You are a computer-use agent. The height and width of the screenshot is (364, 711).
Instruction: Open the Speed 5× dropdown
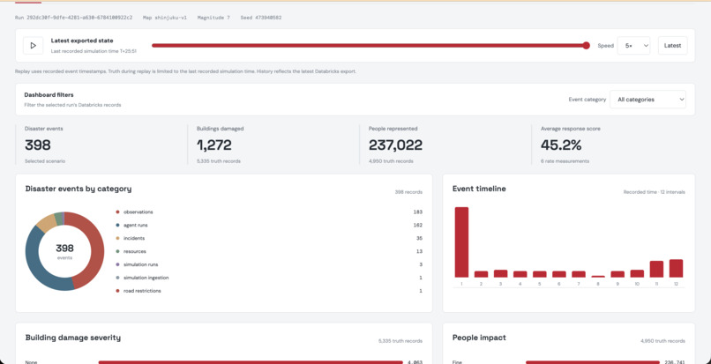coord(633,45)
